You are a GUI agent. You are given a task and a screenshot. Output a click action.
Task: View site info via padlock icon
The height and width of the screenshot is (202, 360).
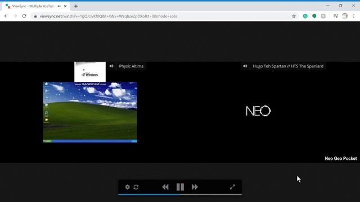pos(35,16)
